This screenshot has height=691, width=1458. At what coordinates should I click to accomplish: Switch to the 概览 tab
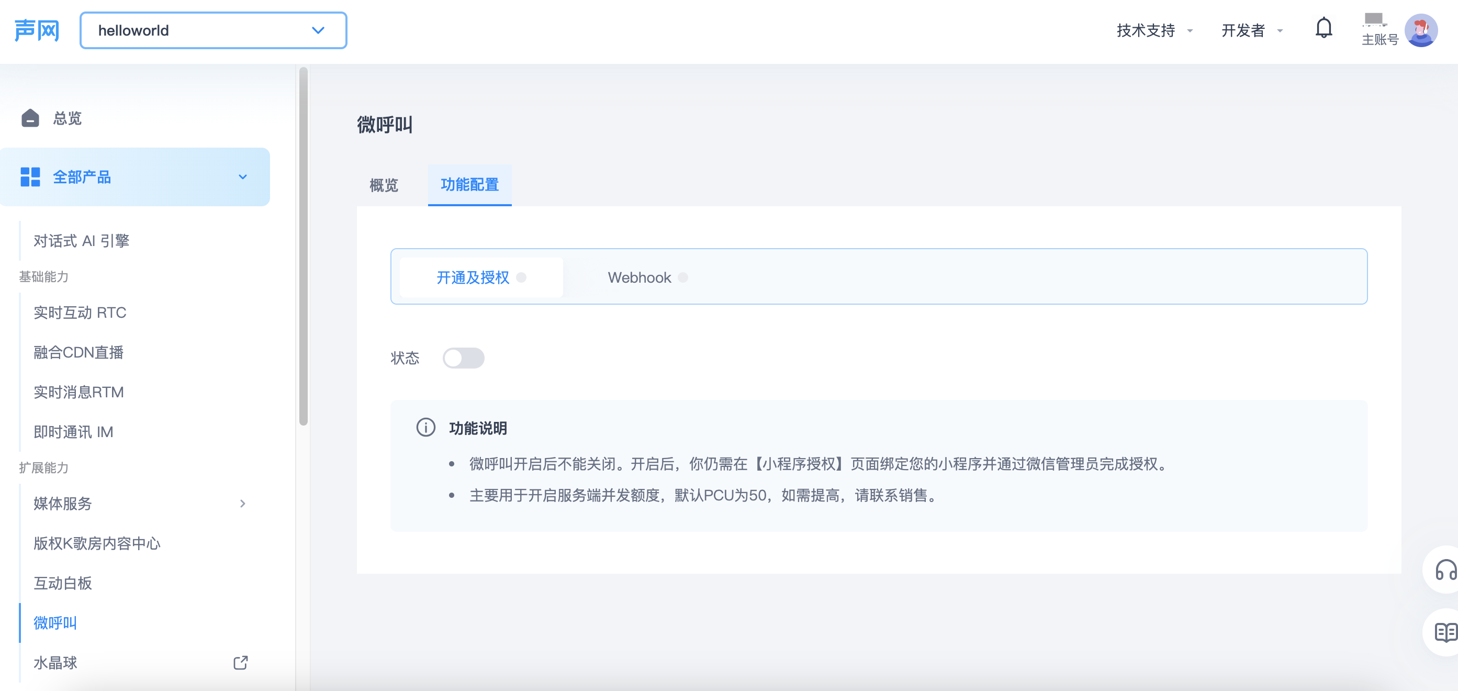point(384,186)
